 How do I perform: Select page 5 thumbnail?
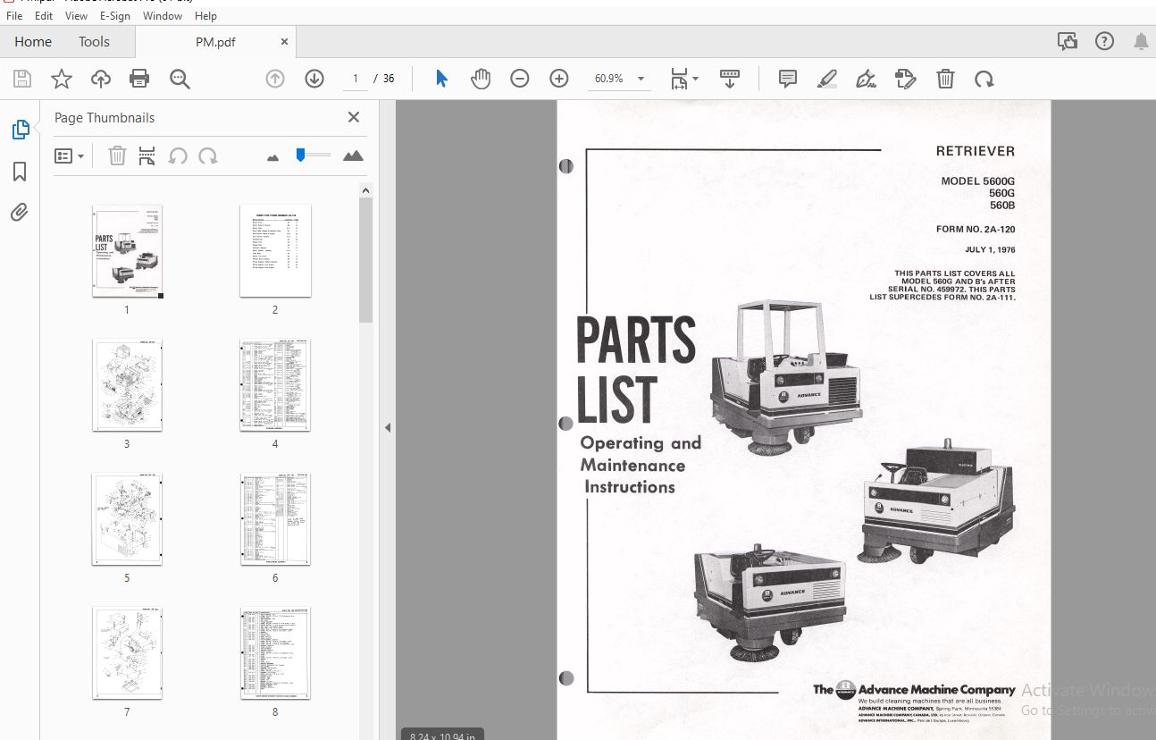tap(127, 519)
